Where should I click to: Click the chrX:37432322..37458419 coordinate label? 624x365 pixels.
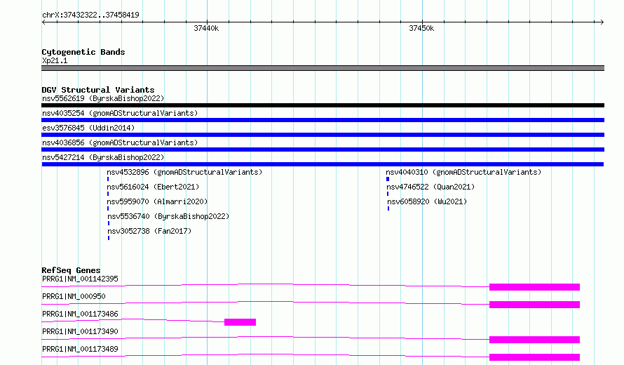90,15
